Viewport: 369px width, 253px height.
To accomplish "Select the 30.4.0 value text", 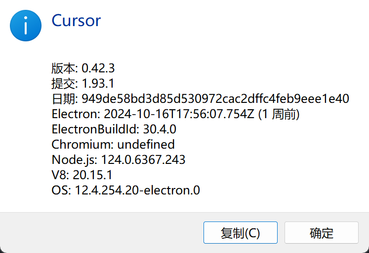I will coord(160,129).
